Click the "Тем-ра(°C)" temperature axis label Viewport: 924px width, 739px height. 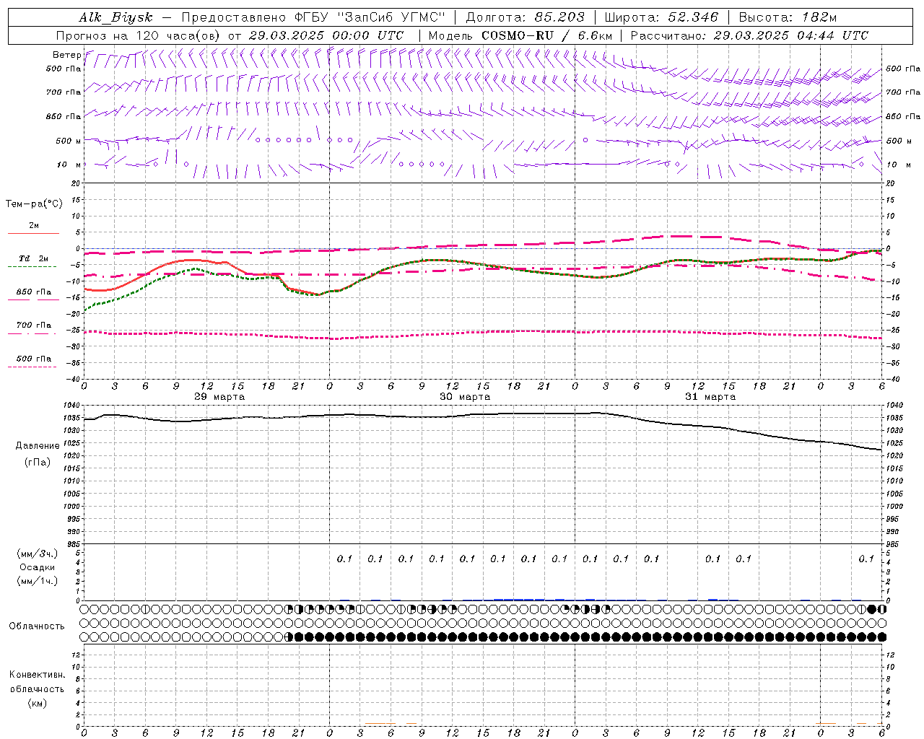click(34, 204)
